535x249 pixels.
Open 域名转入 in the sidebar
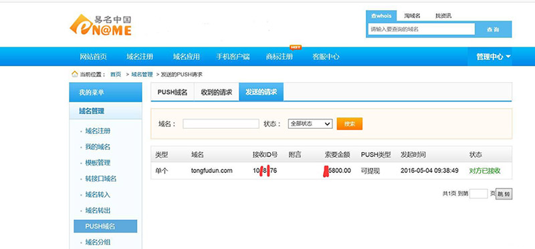pos(98,195)
